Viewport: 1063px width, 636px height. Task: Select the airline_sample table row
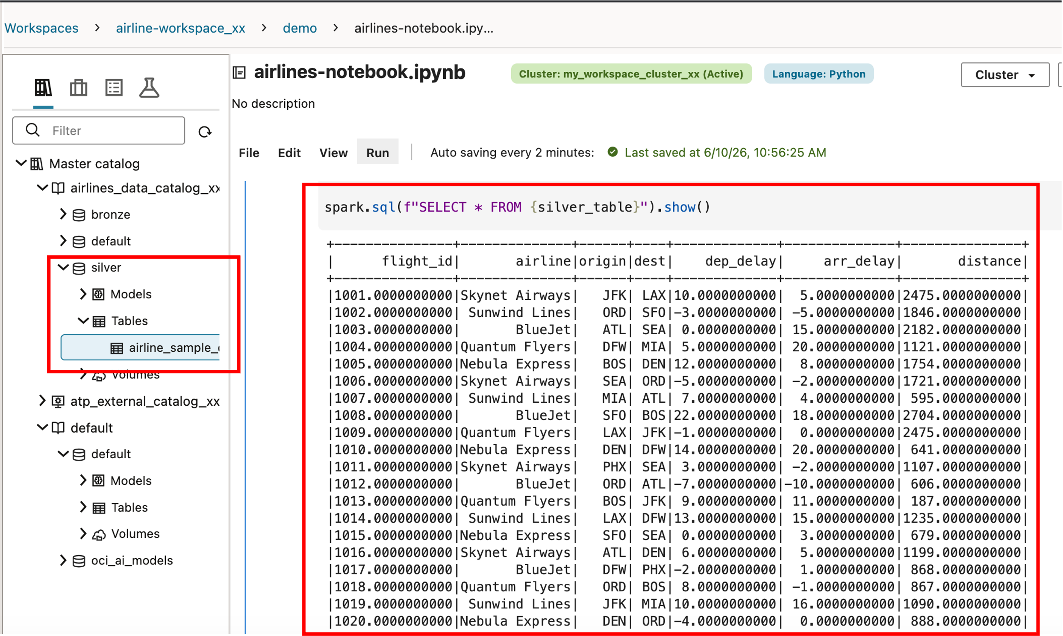tap(140, 347)
